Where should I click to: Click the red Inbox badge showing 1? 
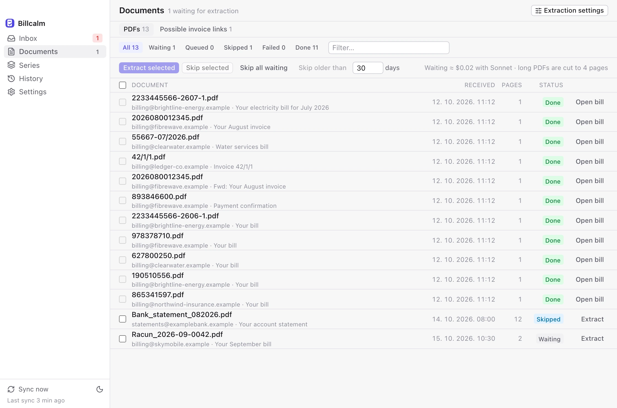tap(98, 38)
